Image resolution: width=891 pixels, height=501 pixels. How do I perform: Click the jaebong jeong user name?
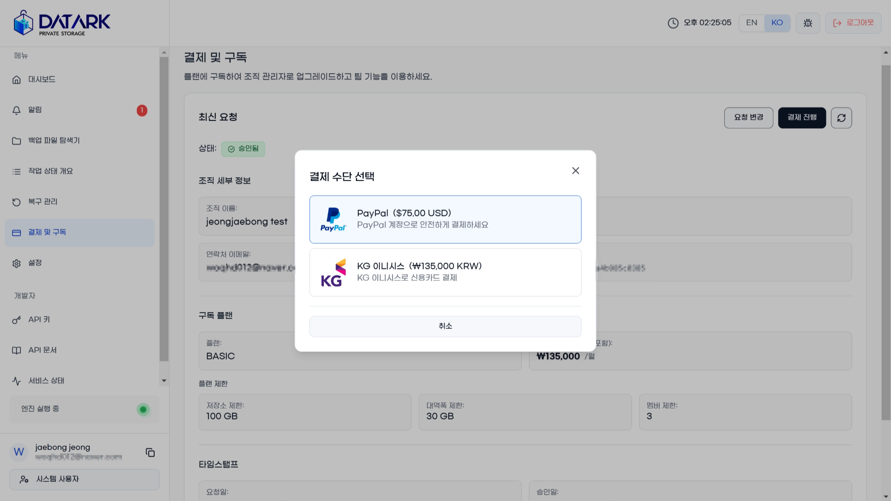(63, 448)
